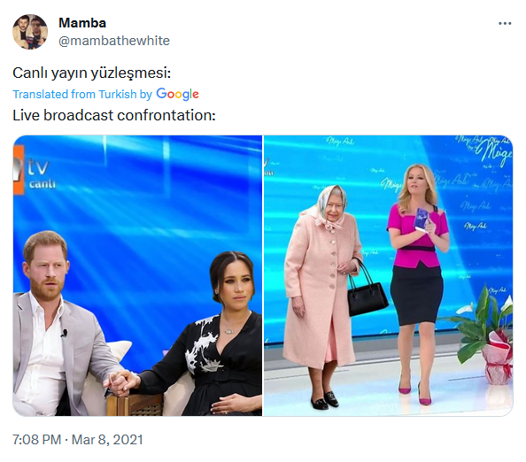The height and width of the screenshot is (462, 526).
Task: Open the @mambathewhite handle link
Action: pos(114,41)
